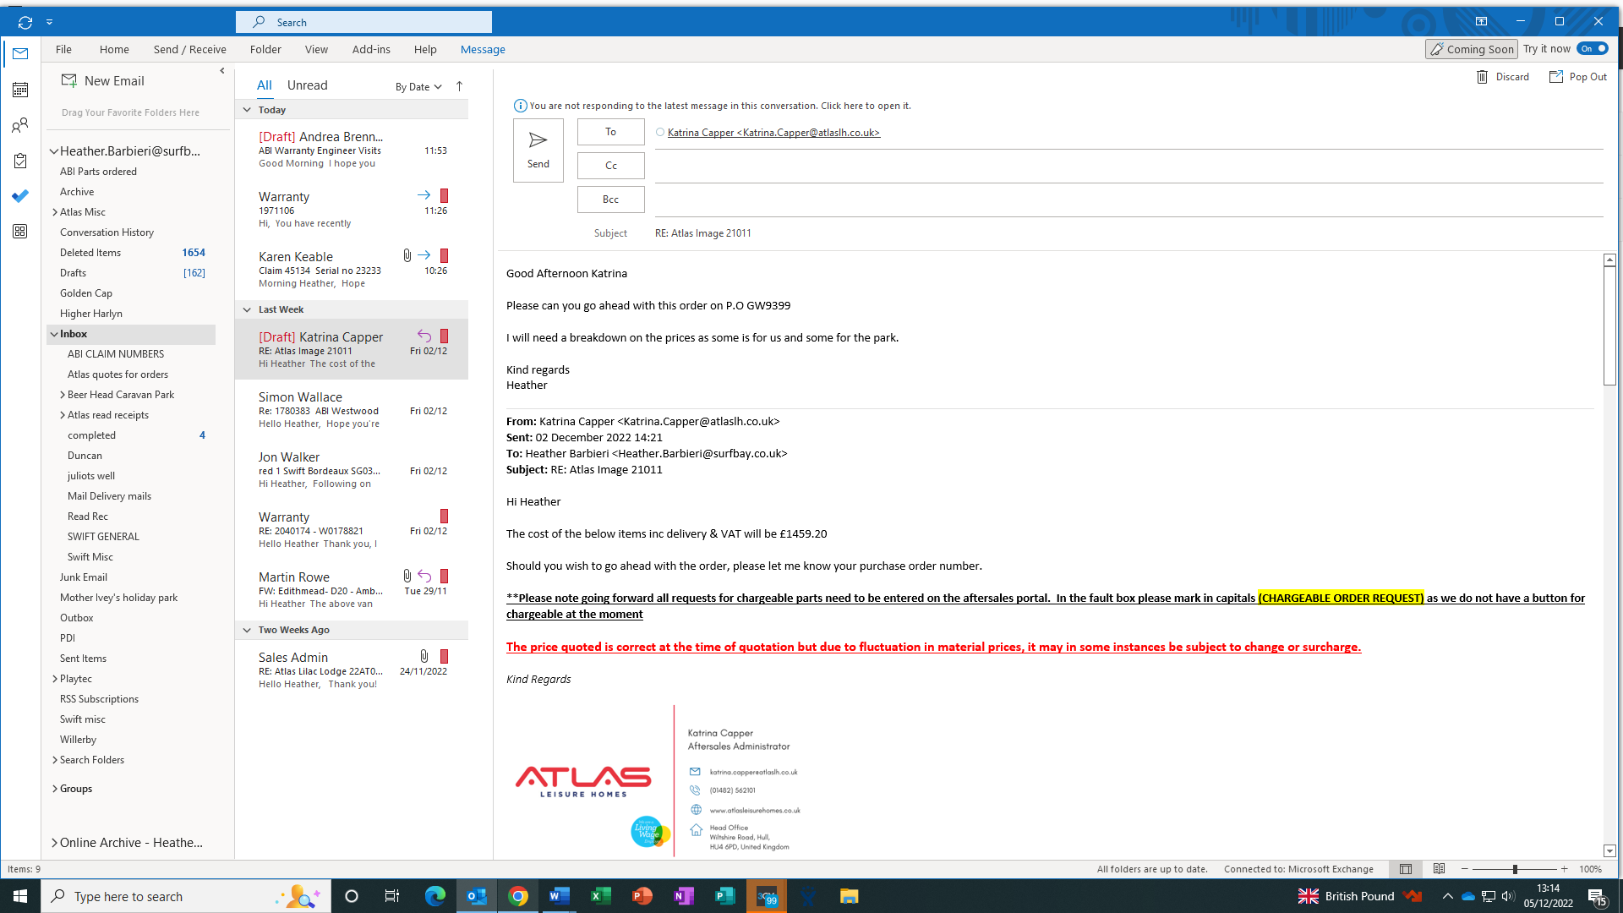Image resolution: width=1623 pixels, height=913 pixels.
Task: Adjust the zoom slider in the status bar
Action: pyautogui.click(x=1515, y=869)
